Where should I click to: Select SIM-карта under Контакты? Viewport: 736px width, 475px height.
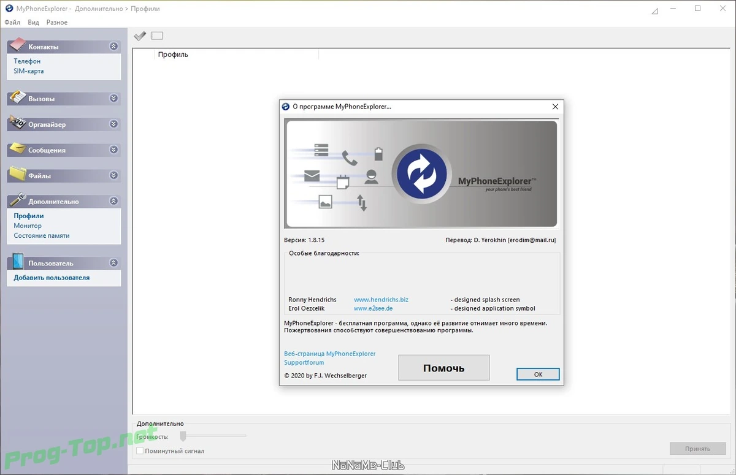pyautogui.click(x=29, y=71)
